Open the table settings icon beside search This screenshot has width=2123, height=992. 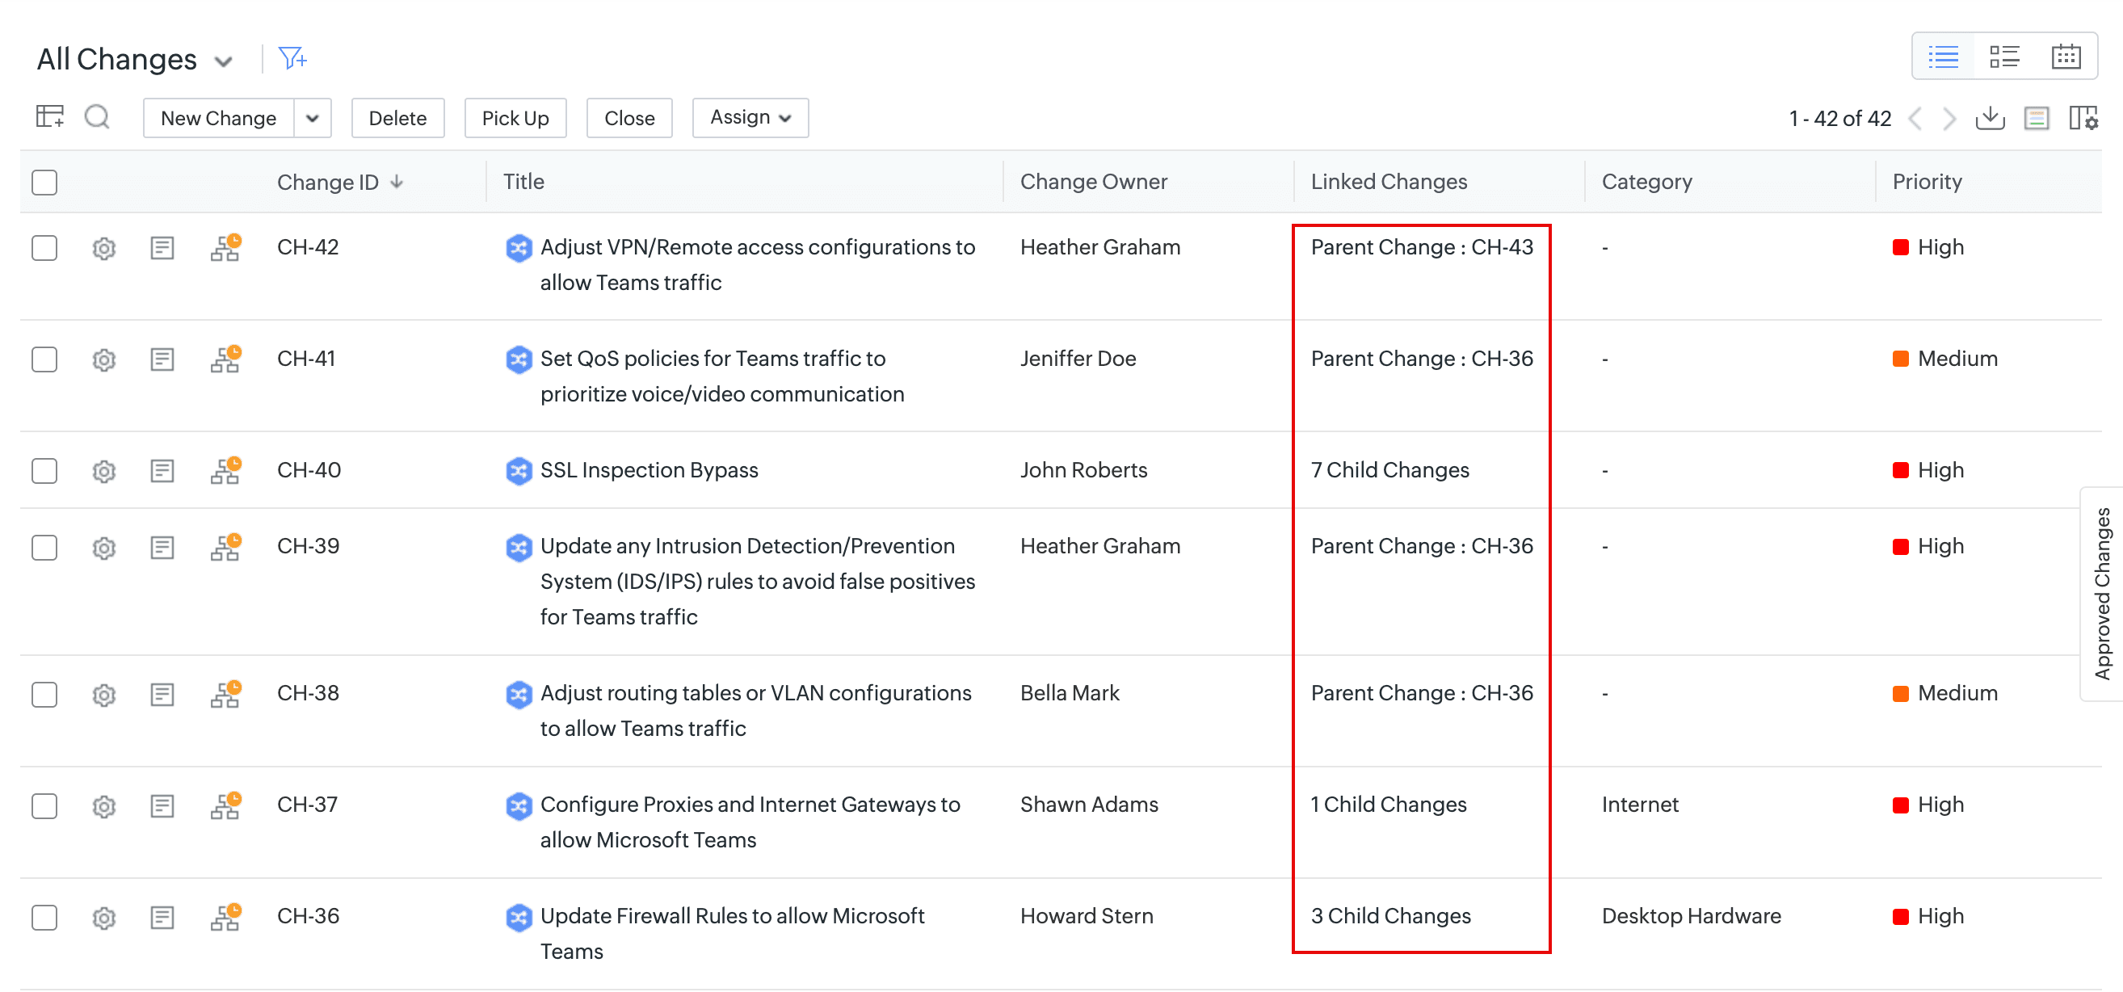click(x=49, y=117)
